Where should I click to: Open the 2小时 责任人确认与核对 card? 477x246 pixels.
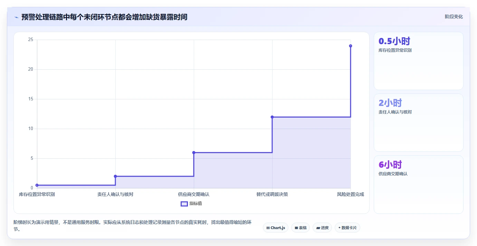click(x=418, y=122)
